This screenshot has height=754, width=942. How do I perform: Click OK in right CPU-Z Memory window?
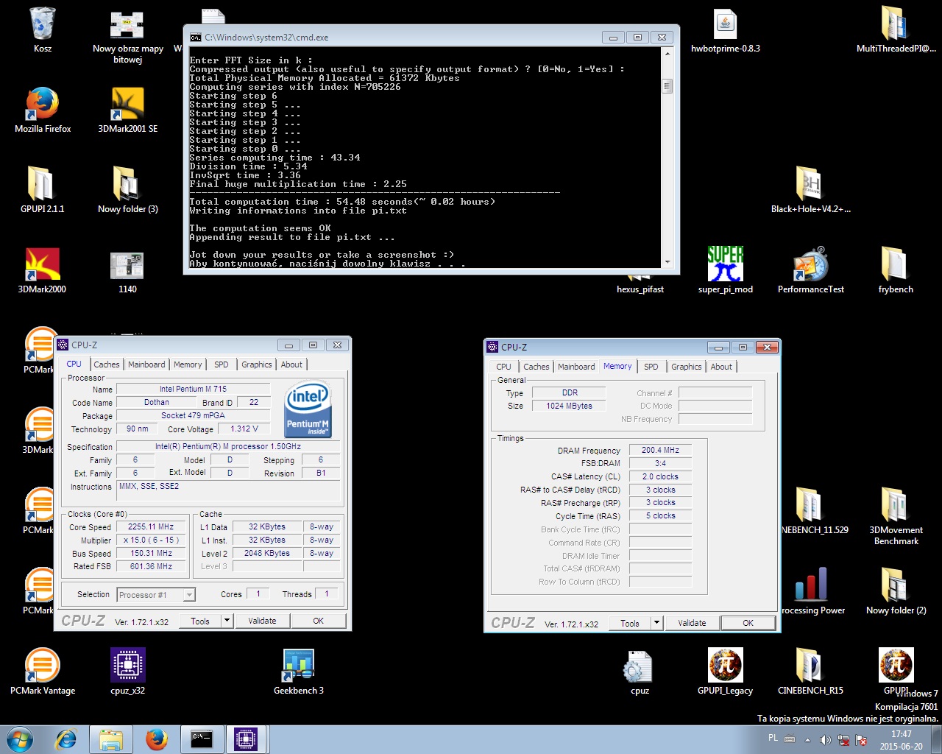(x=748, y=623)
